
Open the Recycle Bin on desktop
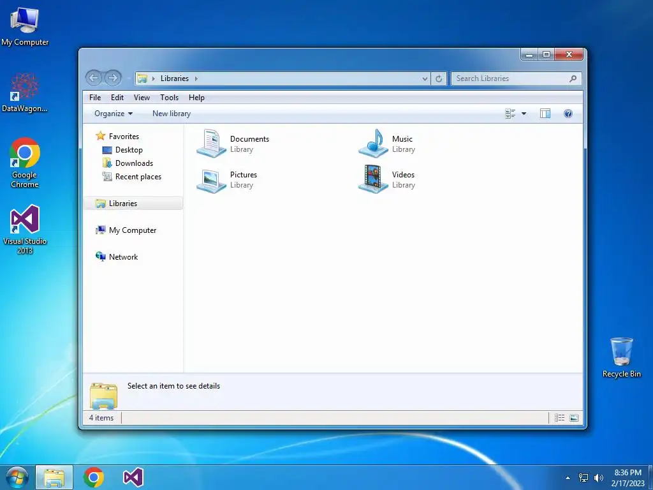point(621,357)
